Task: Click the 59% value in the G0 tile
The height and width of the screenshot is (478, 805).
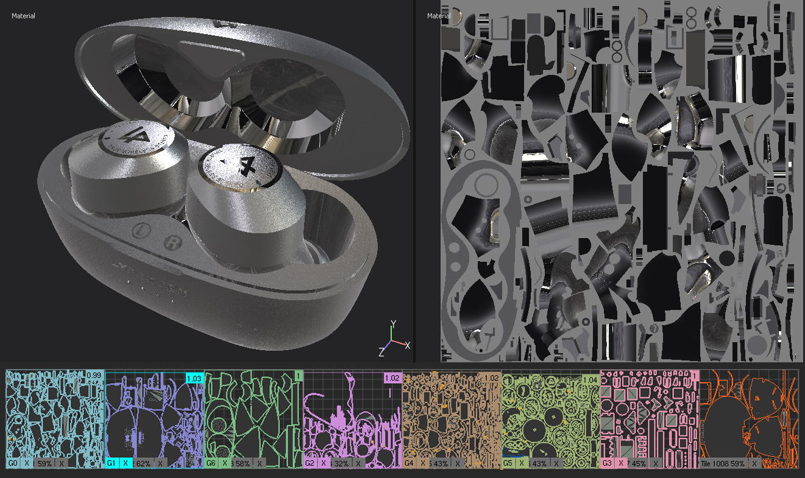Action: click(44, 463)
